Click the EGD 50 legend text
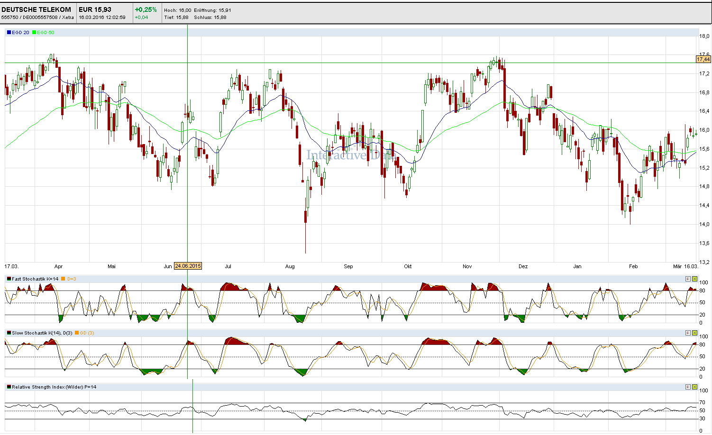The width and height of the screenshot is (712, 435). [46, 33]
